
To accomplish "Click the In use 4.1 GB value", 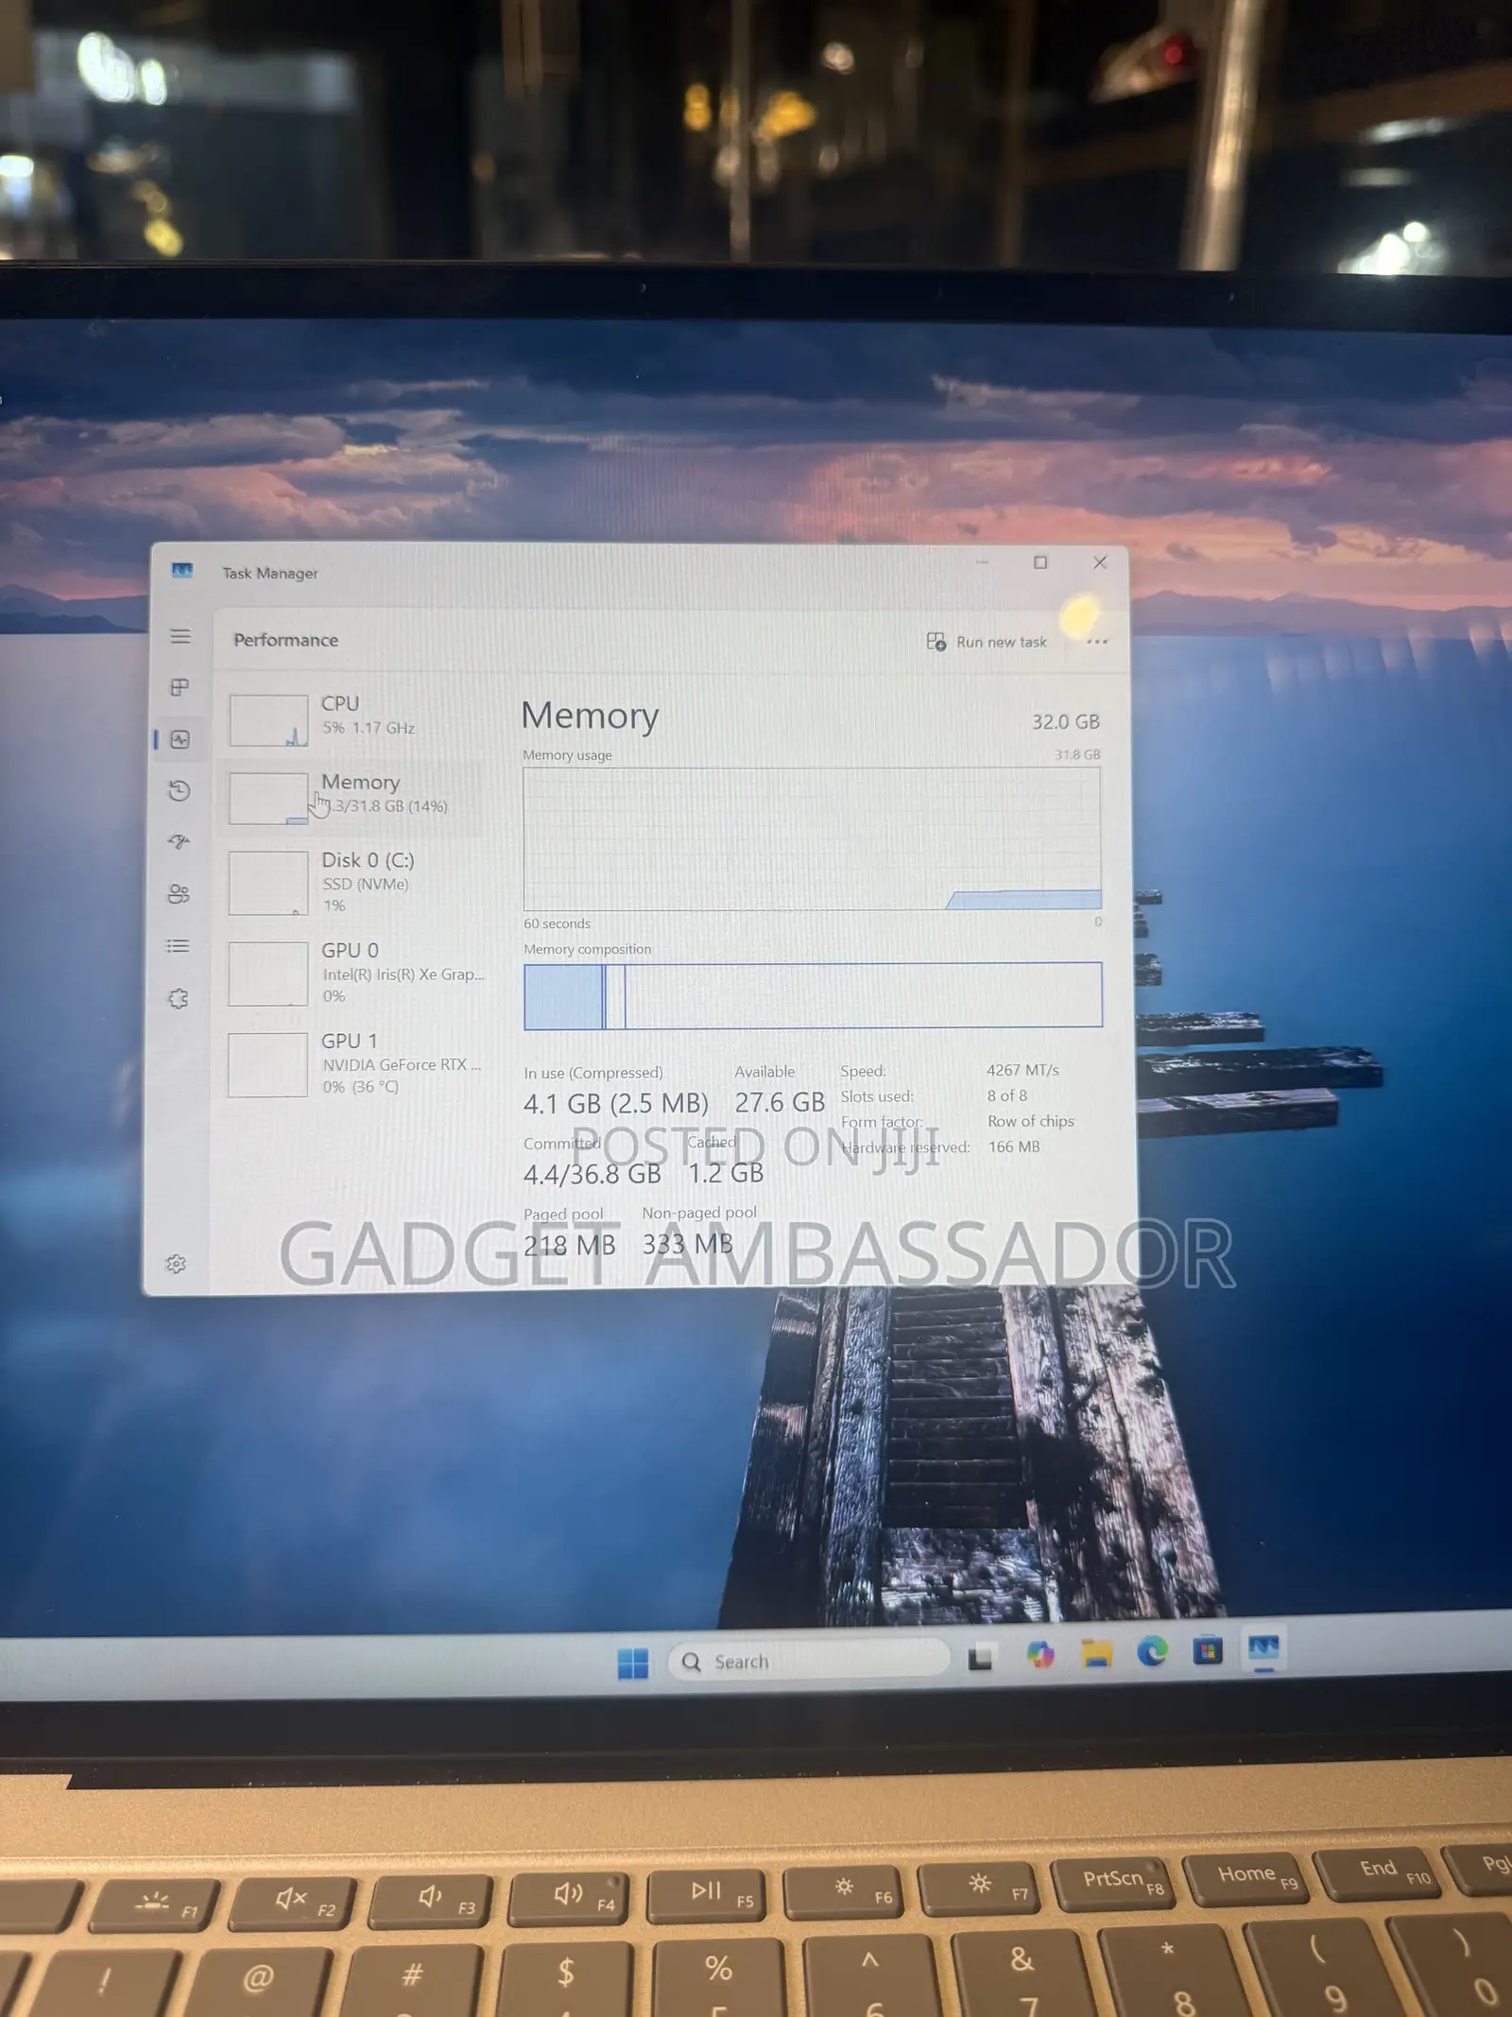I will click(x=615, y=1103).
